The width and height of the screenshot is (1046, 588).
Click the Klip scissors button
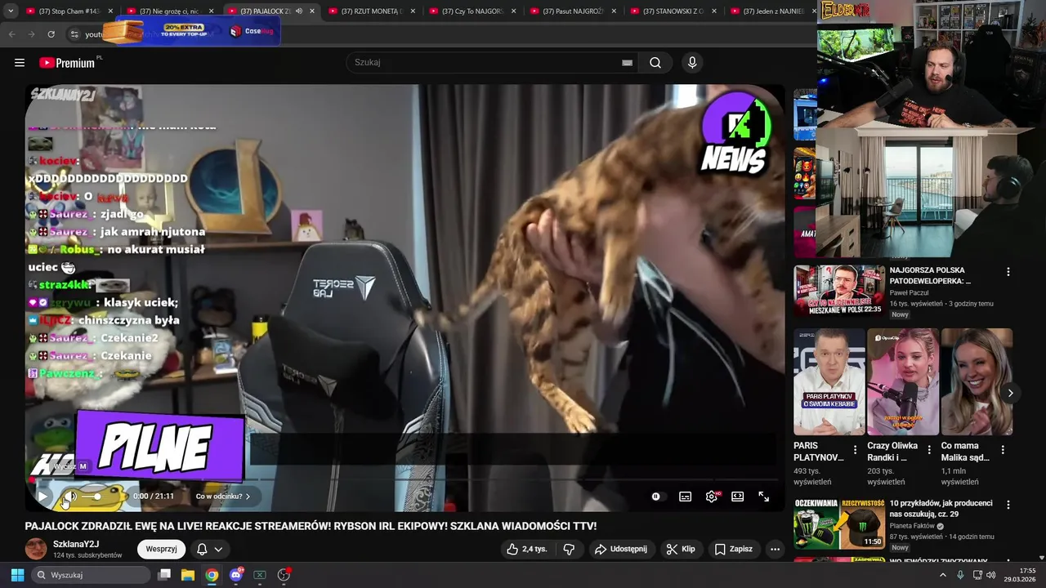click(x=680, y=549)
